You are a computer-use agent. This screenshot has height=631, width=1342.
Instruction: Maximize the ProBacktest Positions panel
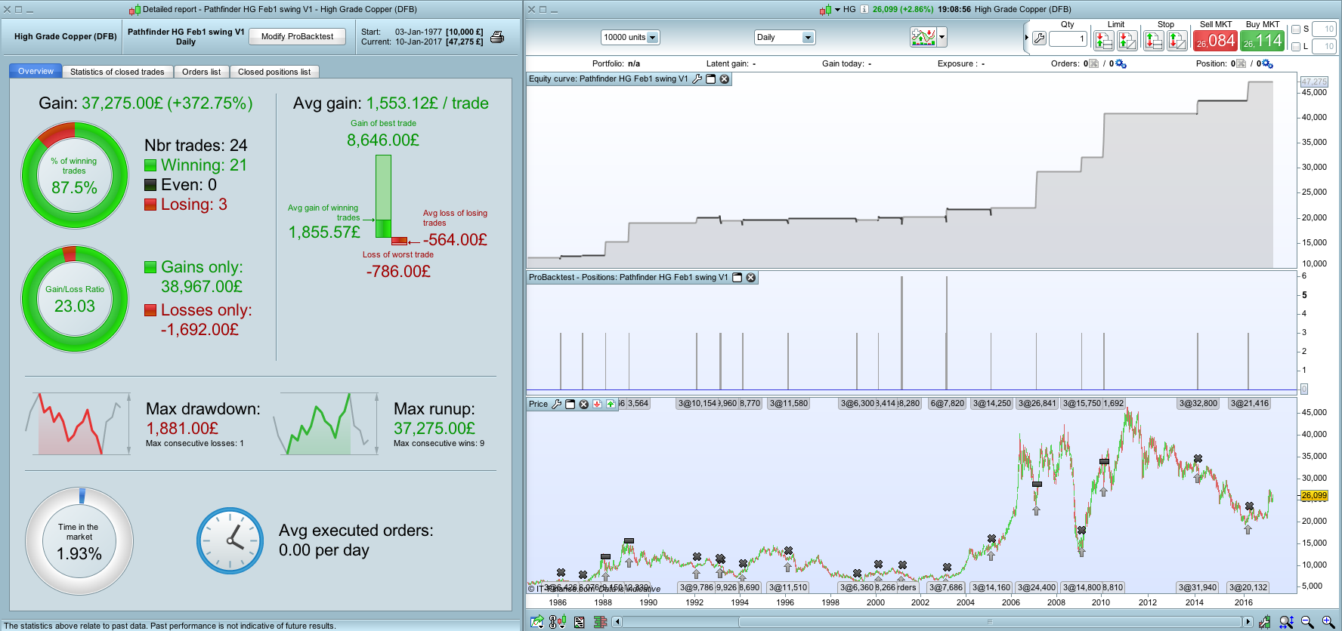pos(737,278)
